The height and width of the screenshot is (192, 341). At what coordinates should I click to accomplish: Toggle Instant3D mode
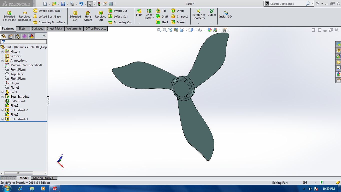(225, 14)
